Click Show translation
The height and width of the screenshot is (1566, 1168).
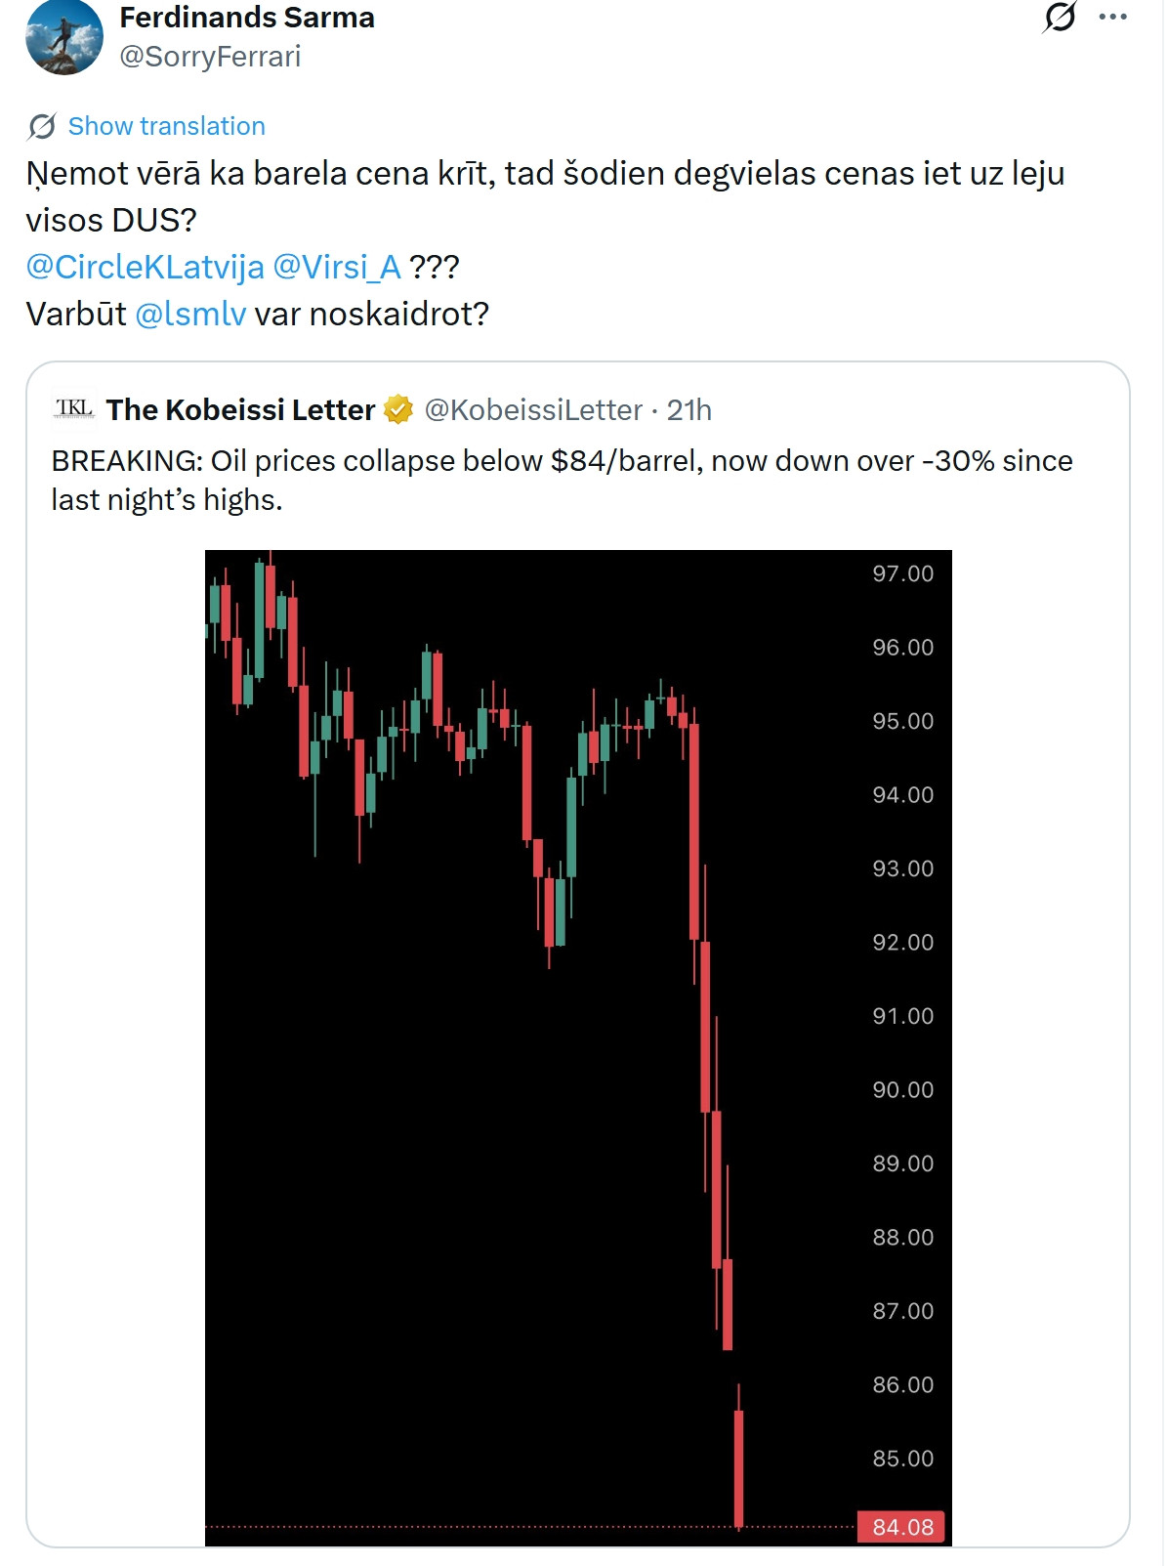click(166, 126)
